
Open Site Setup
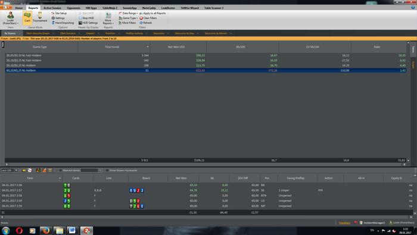[x=59, y=13]
